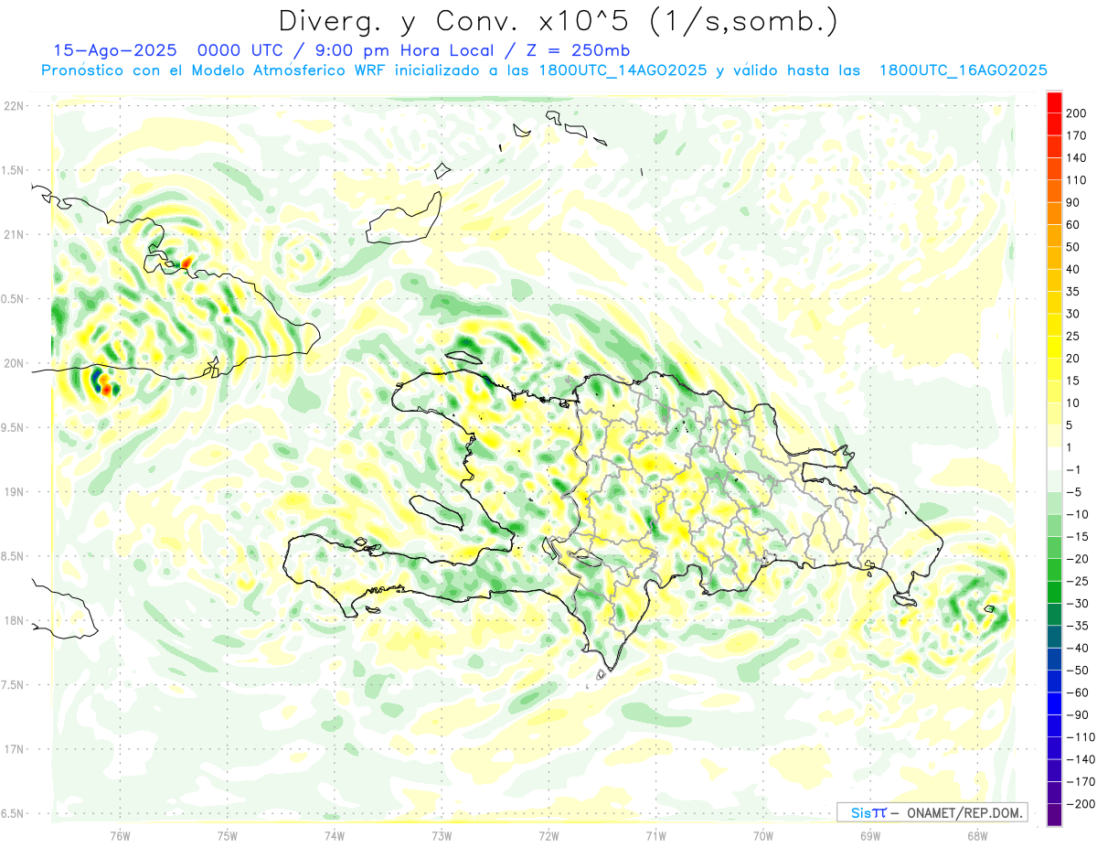Click the "140" color bar value
Image resolution: width=1097 pixels, height=848 pixels.
pyautogui.click(x=1076, y=157)
